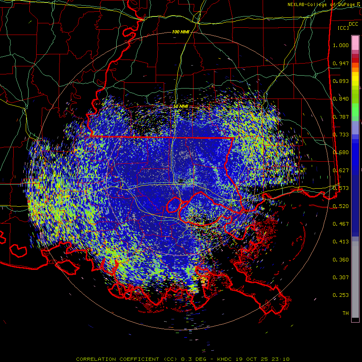Pick the red band above 0.947
This screenshot has width=362, height=362.
click(355, 60)
